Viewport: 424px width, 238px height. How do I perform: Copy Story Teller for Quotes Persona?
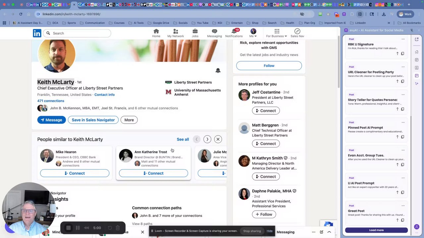(402, 109)
